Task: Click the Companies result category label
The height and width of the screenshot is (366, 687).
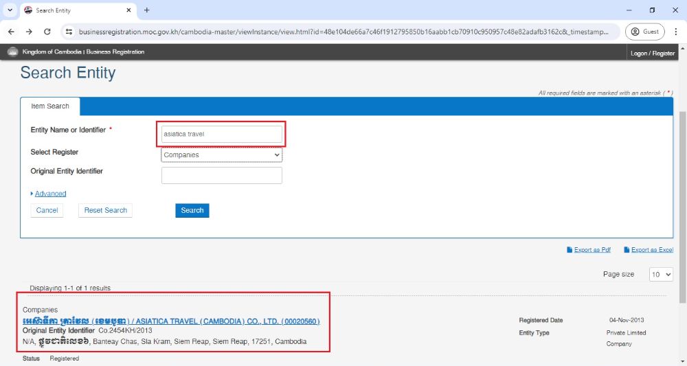Action: tap(40, 310)
